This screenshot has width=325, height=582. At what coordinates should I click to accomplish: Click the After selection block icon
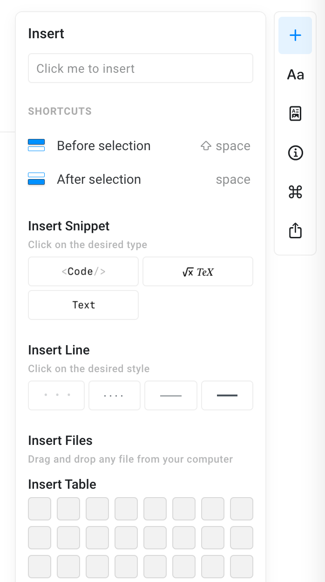(x=36, y=179)
